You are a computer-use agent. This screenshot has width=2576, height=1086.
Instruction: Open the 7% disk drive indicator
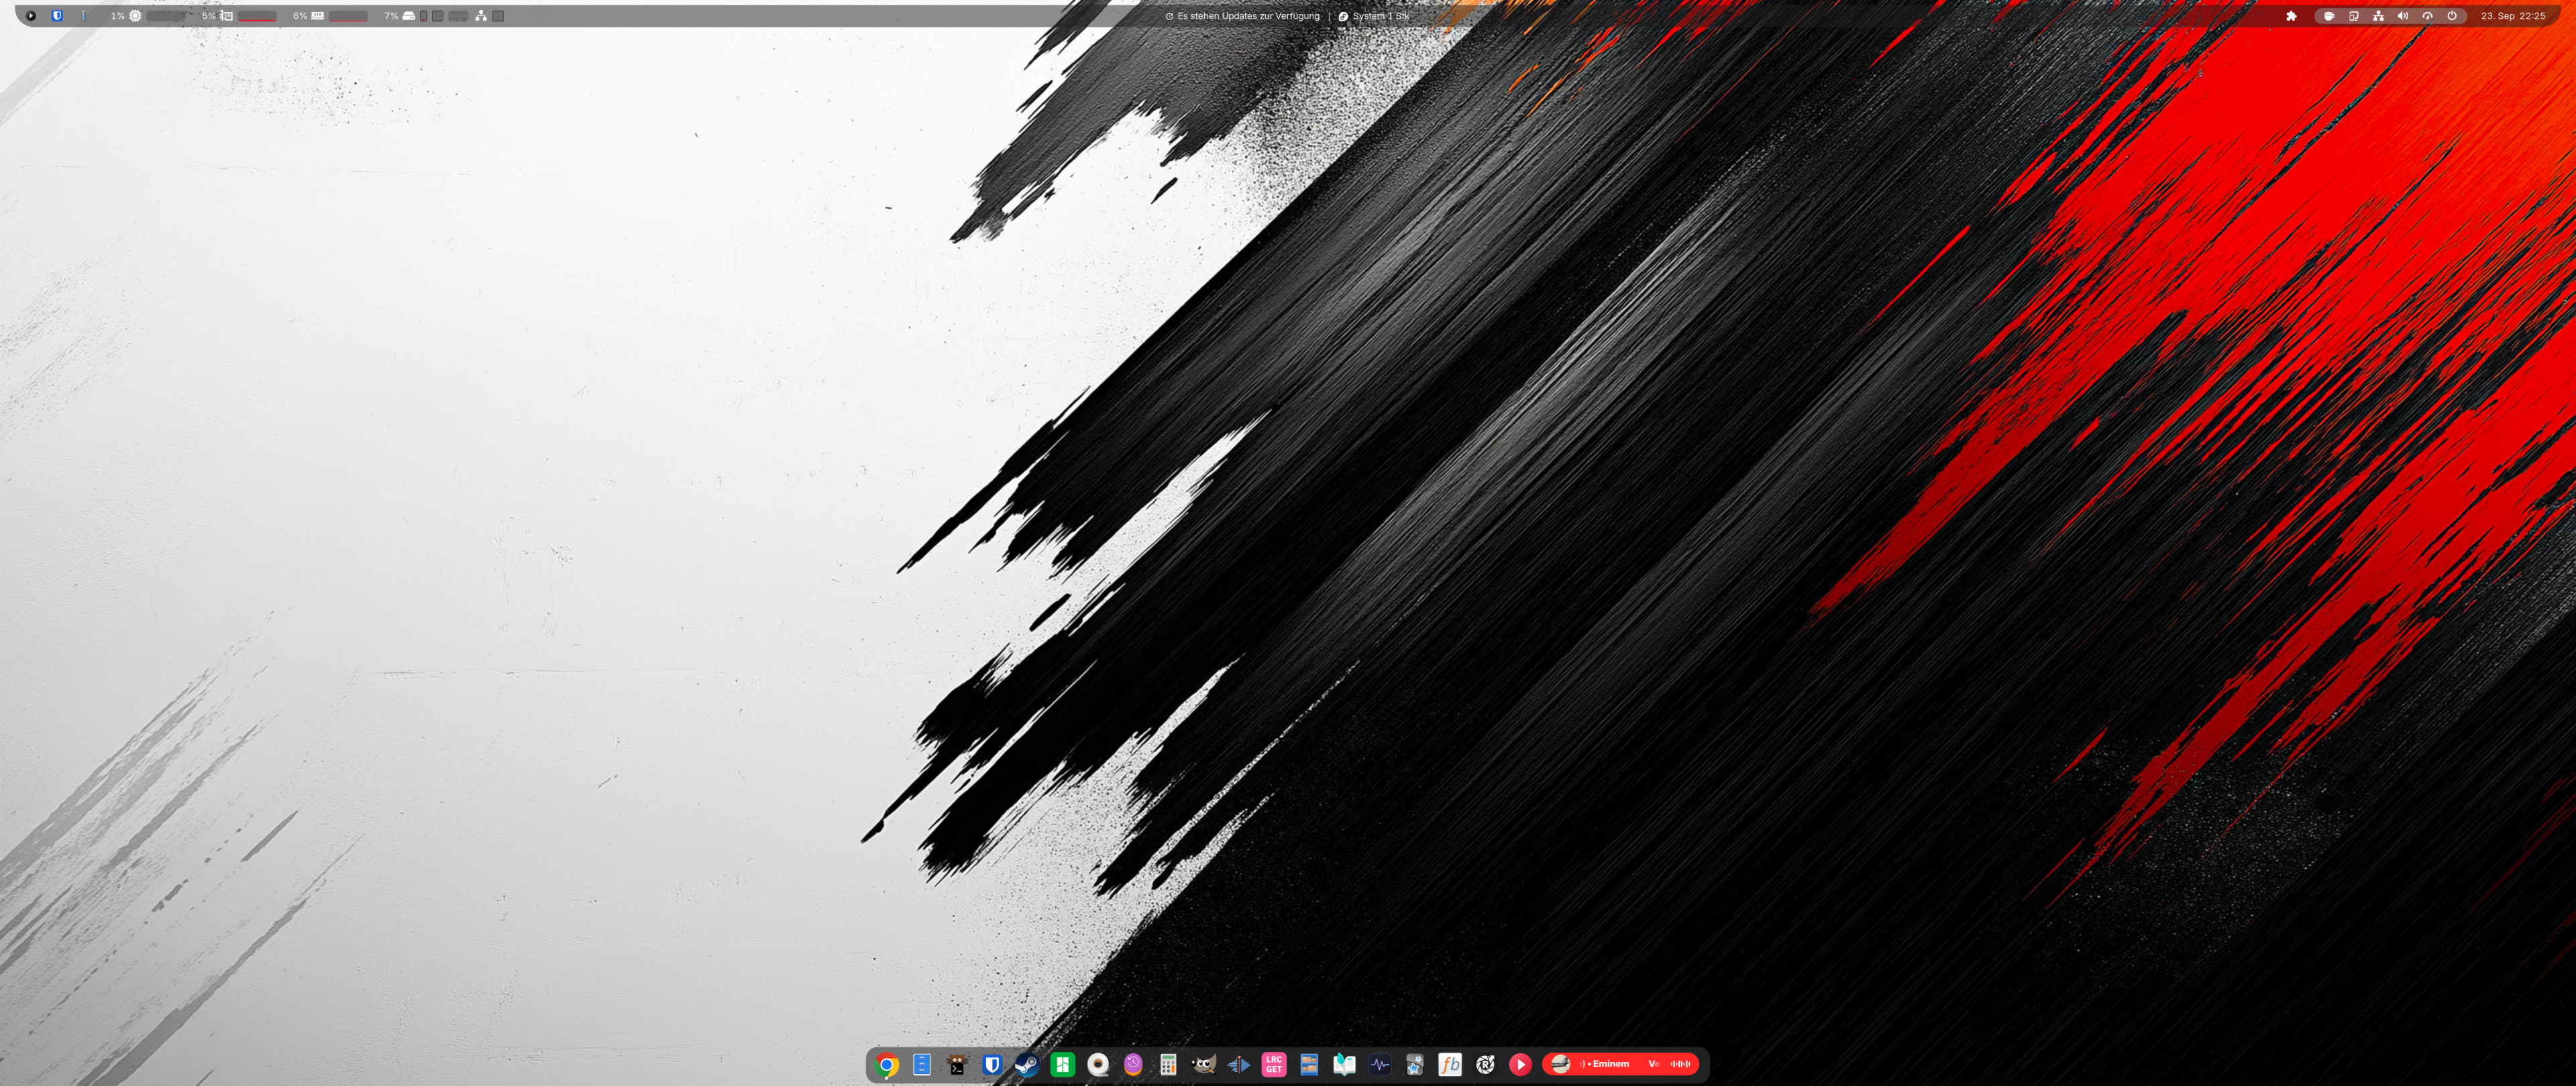pos(409,16)
